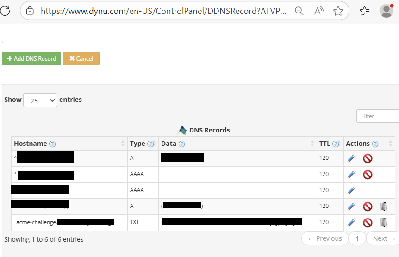
Task: Focus the Filter search field
Action: click(377, 116)
